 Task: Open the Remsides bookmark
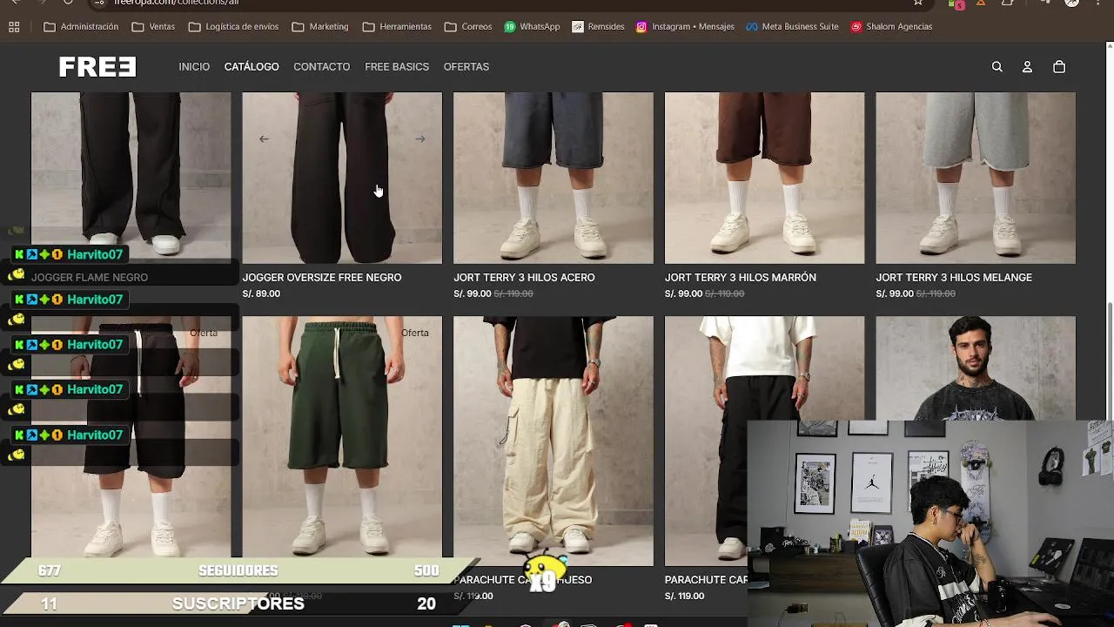pyautogui.click(x=598, y=27)
